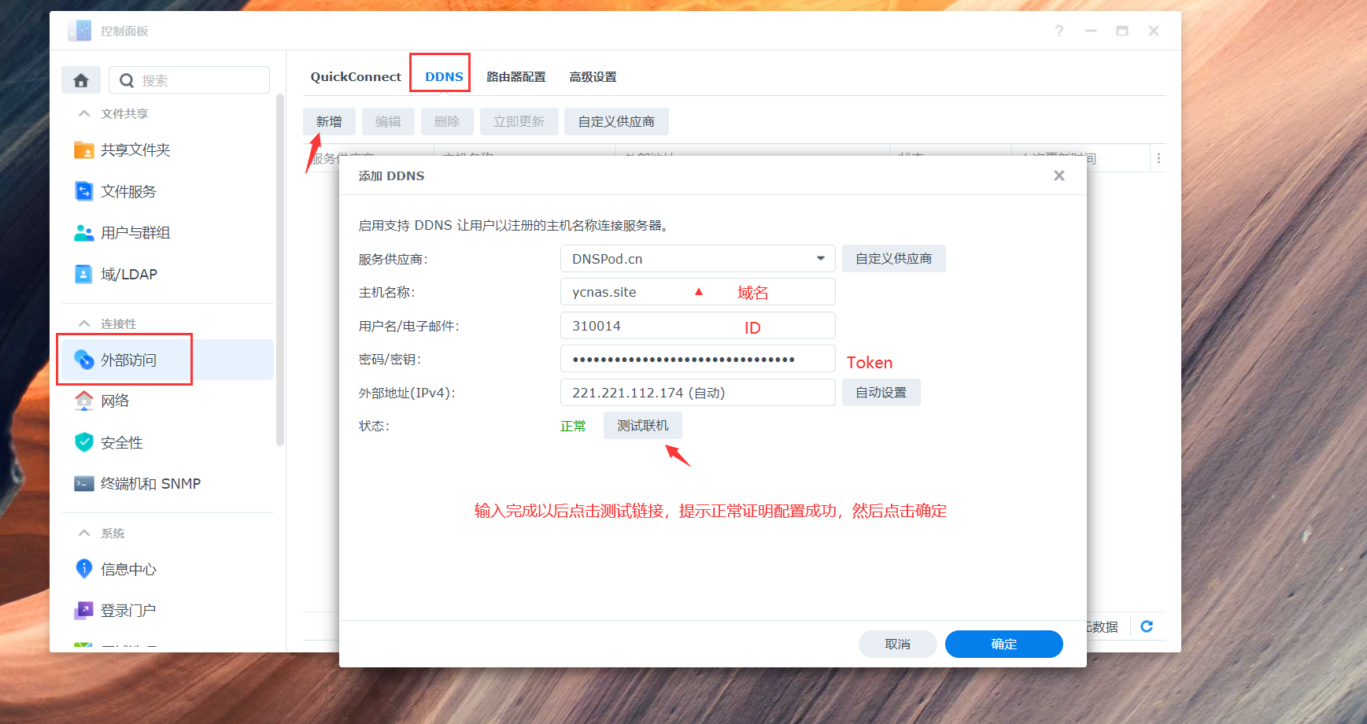
Task: Open Login Portal icon (登录门户)
Action: 84,610
